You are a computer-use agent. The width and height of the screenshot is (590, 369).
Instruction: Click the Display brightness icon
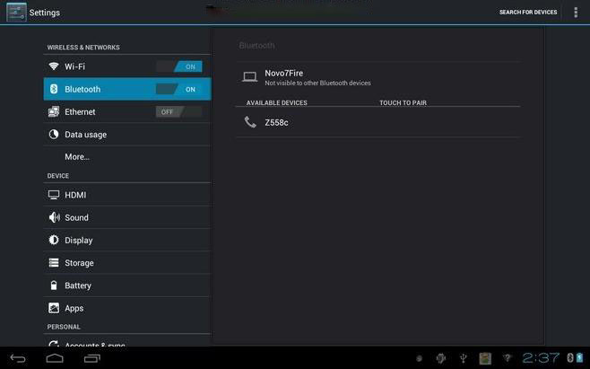54,240
